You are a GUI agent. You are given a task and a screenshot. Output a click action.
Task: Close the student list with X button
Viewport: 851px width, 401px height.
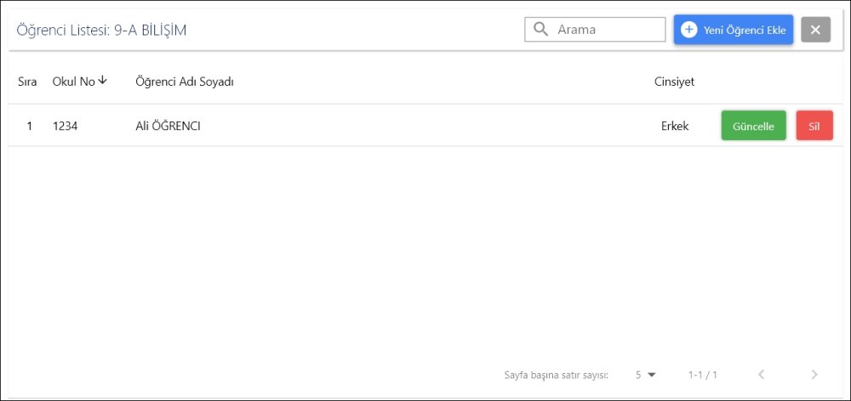point(815,30)
